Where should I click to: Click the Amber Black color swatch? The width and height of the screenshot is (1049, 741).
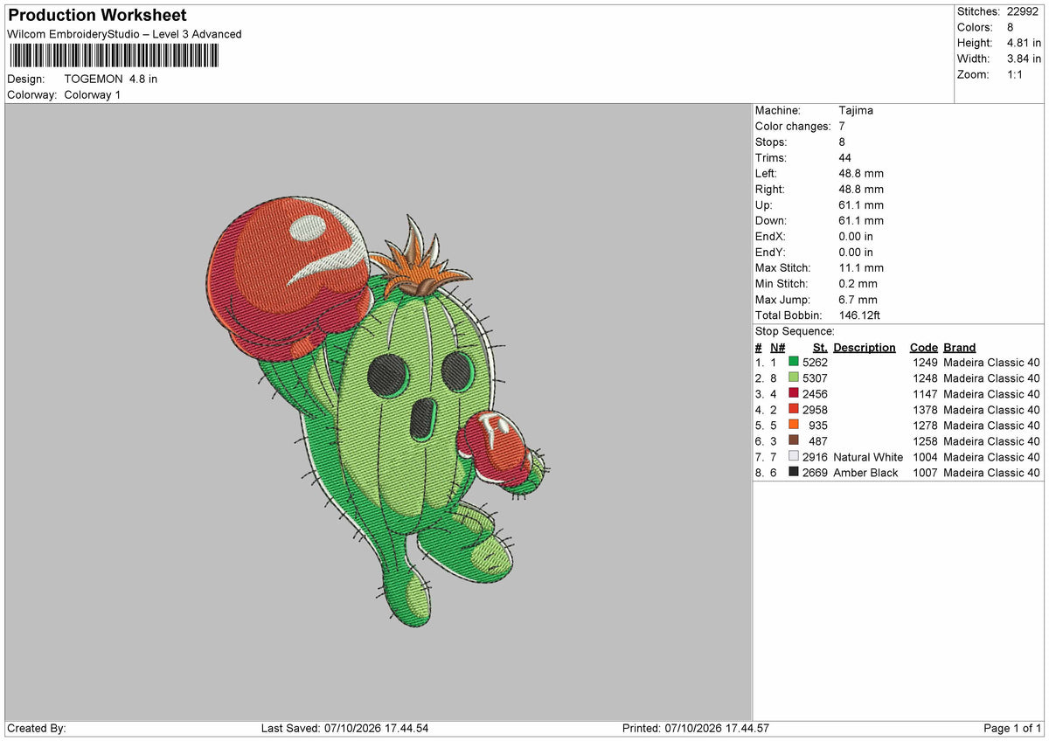pyautogui.click(x=794, y=473)
